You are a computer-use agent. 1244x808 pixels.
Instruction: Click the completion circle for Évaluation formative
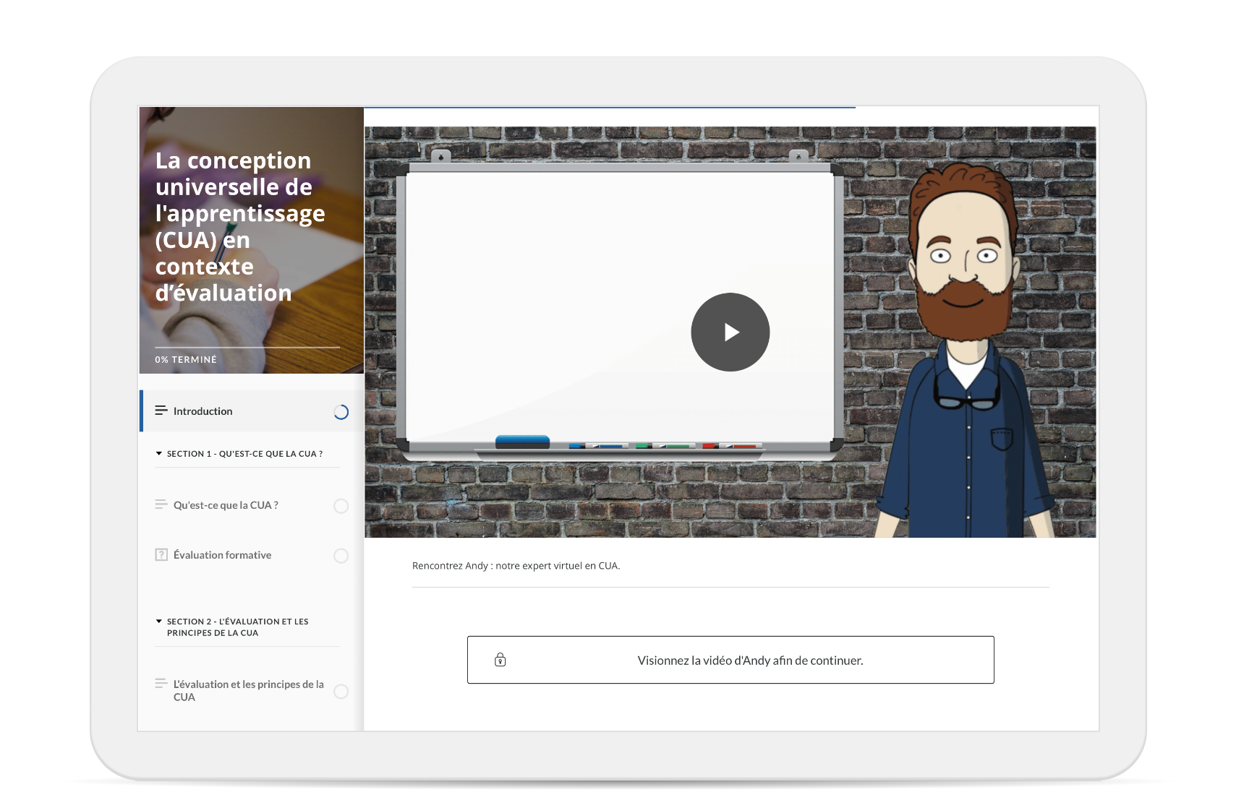click(x=341, y=556)
